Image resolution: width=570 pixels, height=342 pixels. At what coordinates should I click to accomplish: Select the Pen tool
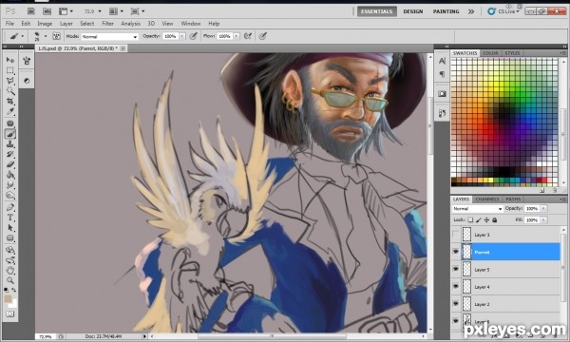tap(10, 207)
